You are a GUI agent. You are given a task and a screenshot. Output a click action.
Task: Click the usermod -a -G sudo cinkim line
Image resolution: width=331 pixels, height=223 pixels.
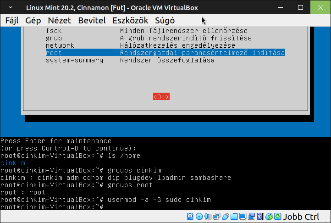[x=105, y=200]
